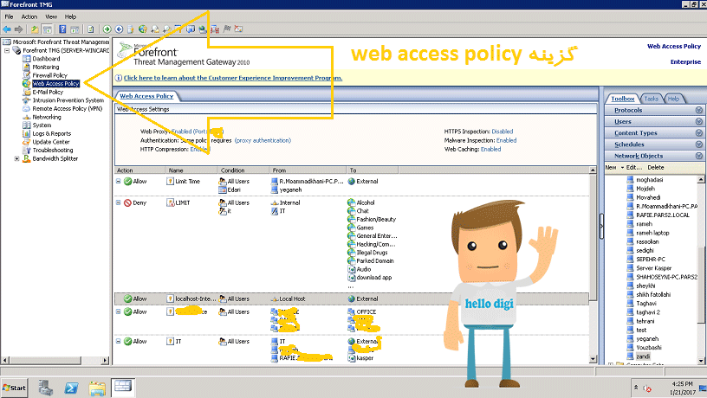The height and width of the screenshot is (398, 707).
Task: Expand the Users toolbox section
Action: [699, 121]
